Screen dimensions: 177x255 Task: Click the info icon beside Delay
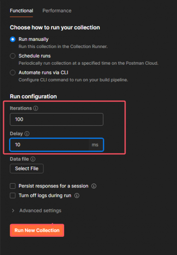click(27, 134)
